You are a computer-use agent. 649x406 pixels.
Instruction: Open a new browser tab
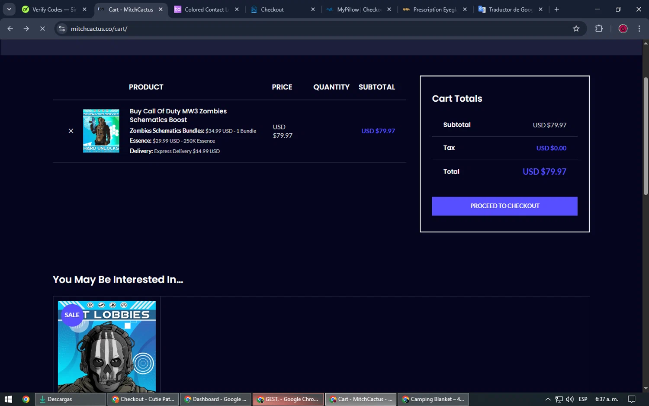[x=557, y=10]
